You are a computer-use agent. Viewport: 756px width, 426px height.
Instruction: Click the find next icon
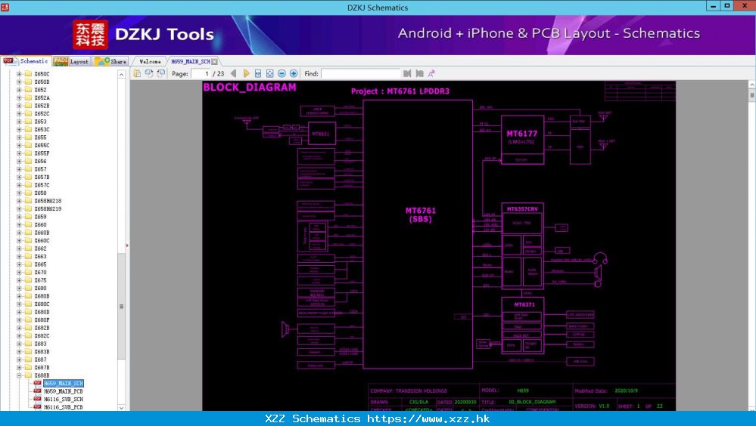click(x=419, y=73)
